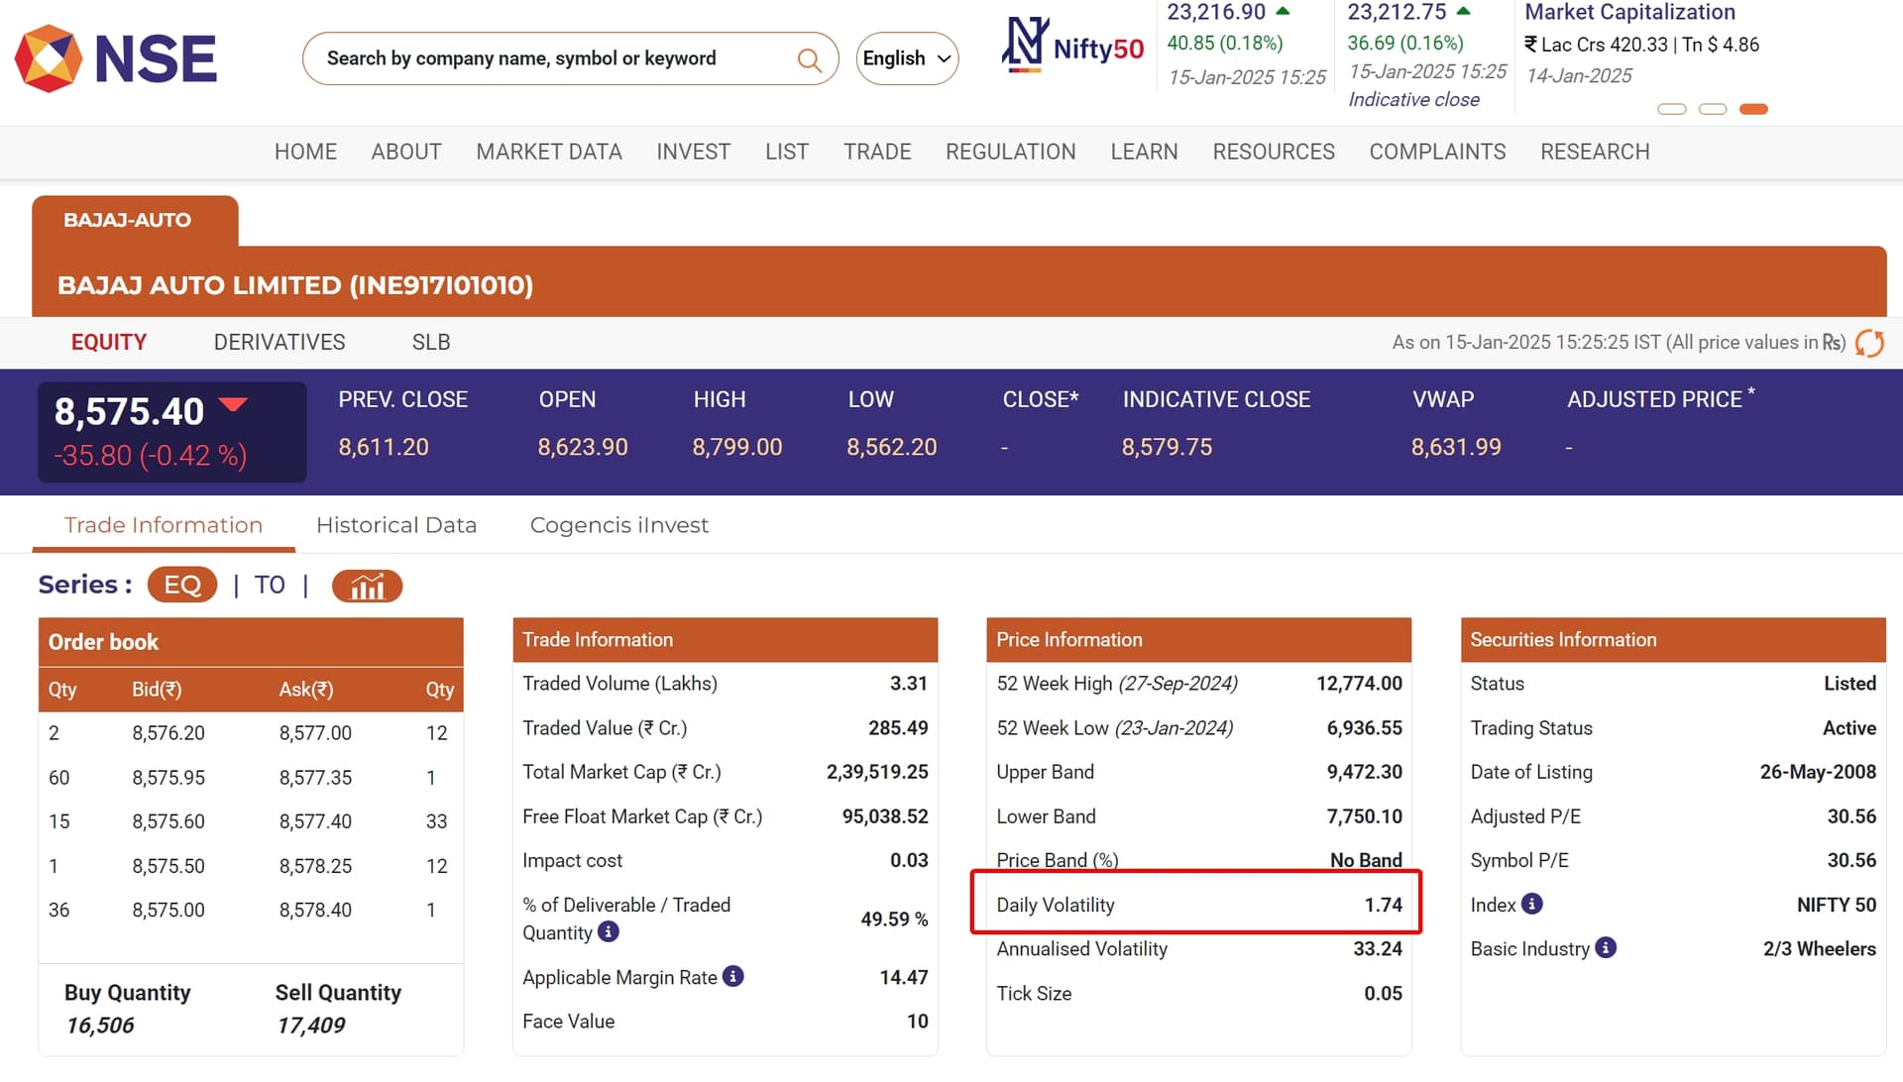Click the Order book panel header

(x=251, y=642)
